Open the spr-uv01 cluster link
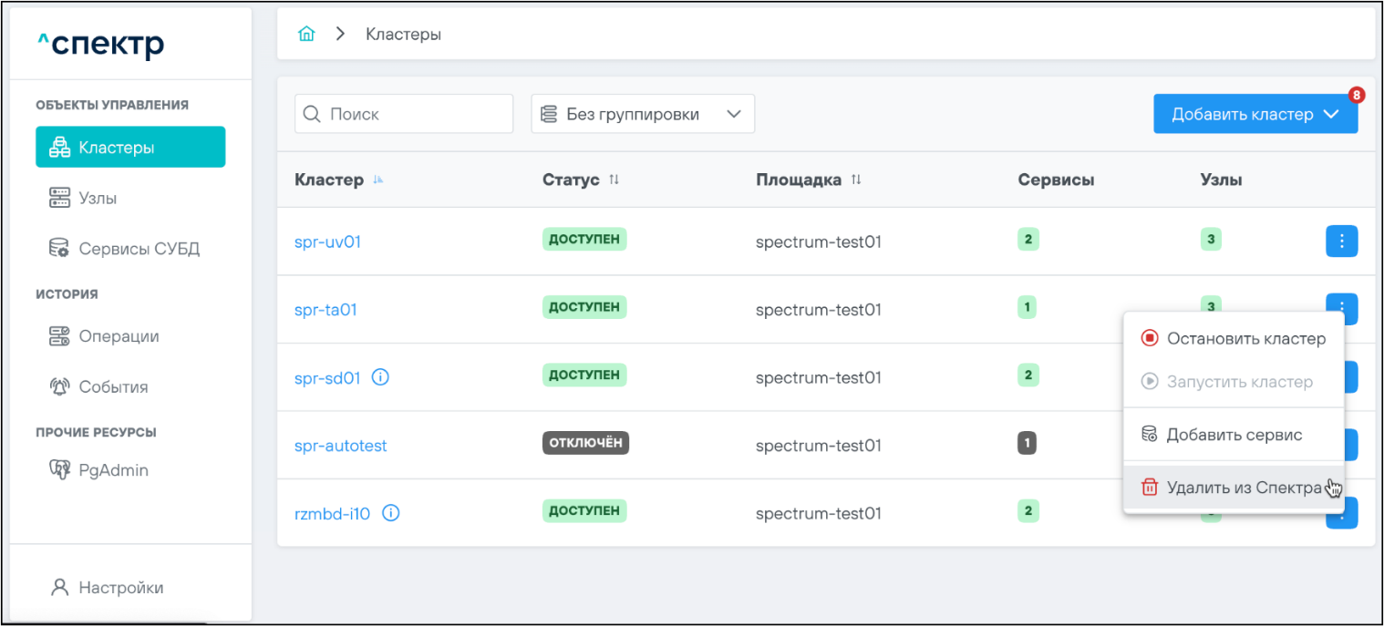1384x627 pixels. click(327, 242)
